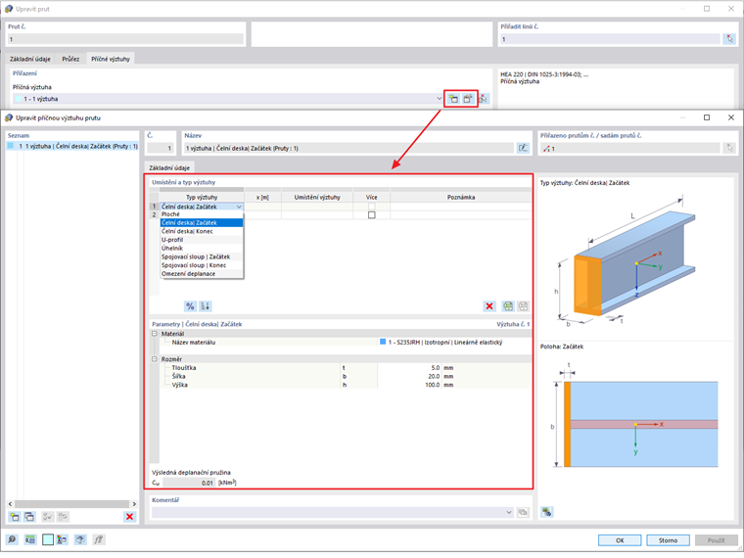Click the Šířka value 20.0 cell
Screen dimensions: 744x558
[409, 376]
